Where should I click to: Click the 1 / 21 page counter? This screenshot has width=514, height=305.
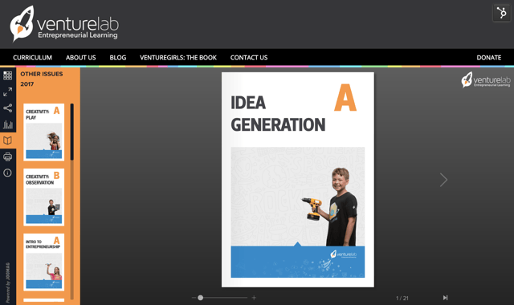[402, 298]
